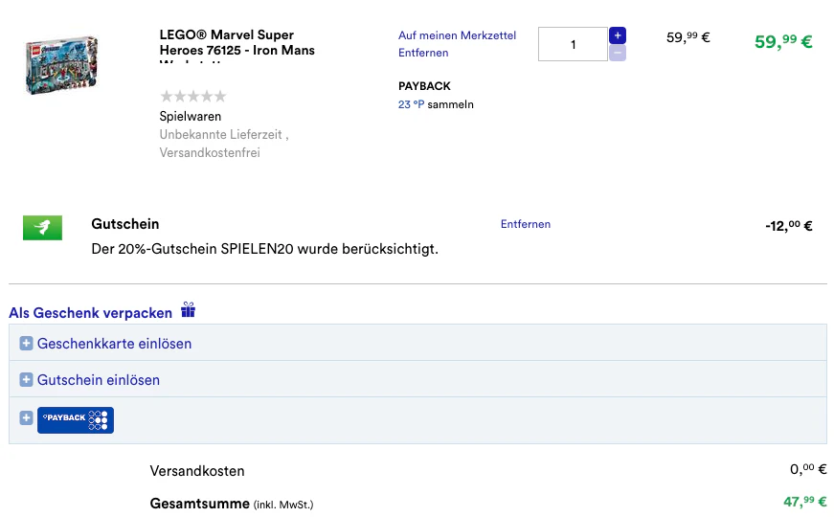
Task: Open Als Geschenk verpacken option
Action: (90, 313)
